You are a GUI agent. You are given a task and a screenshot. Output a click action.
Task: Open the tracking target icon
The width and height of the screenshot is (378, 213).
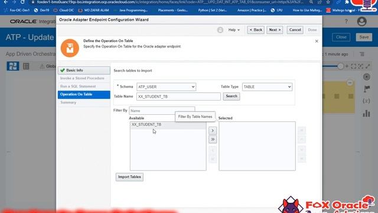(x=366, y=77)
